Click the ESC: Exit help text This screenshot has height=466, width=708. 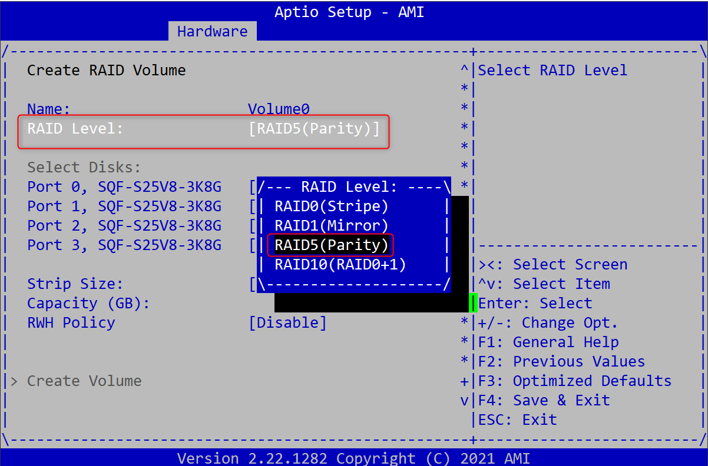tap(517, 420)
